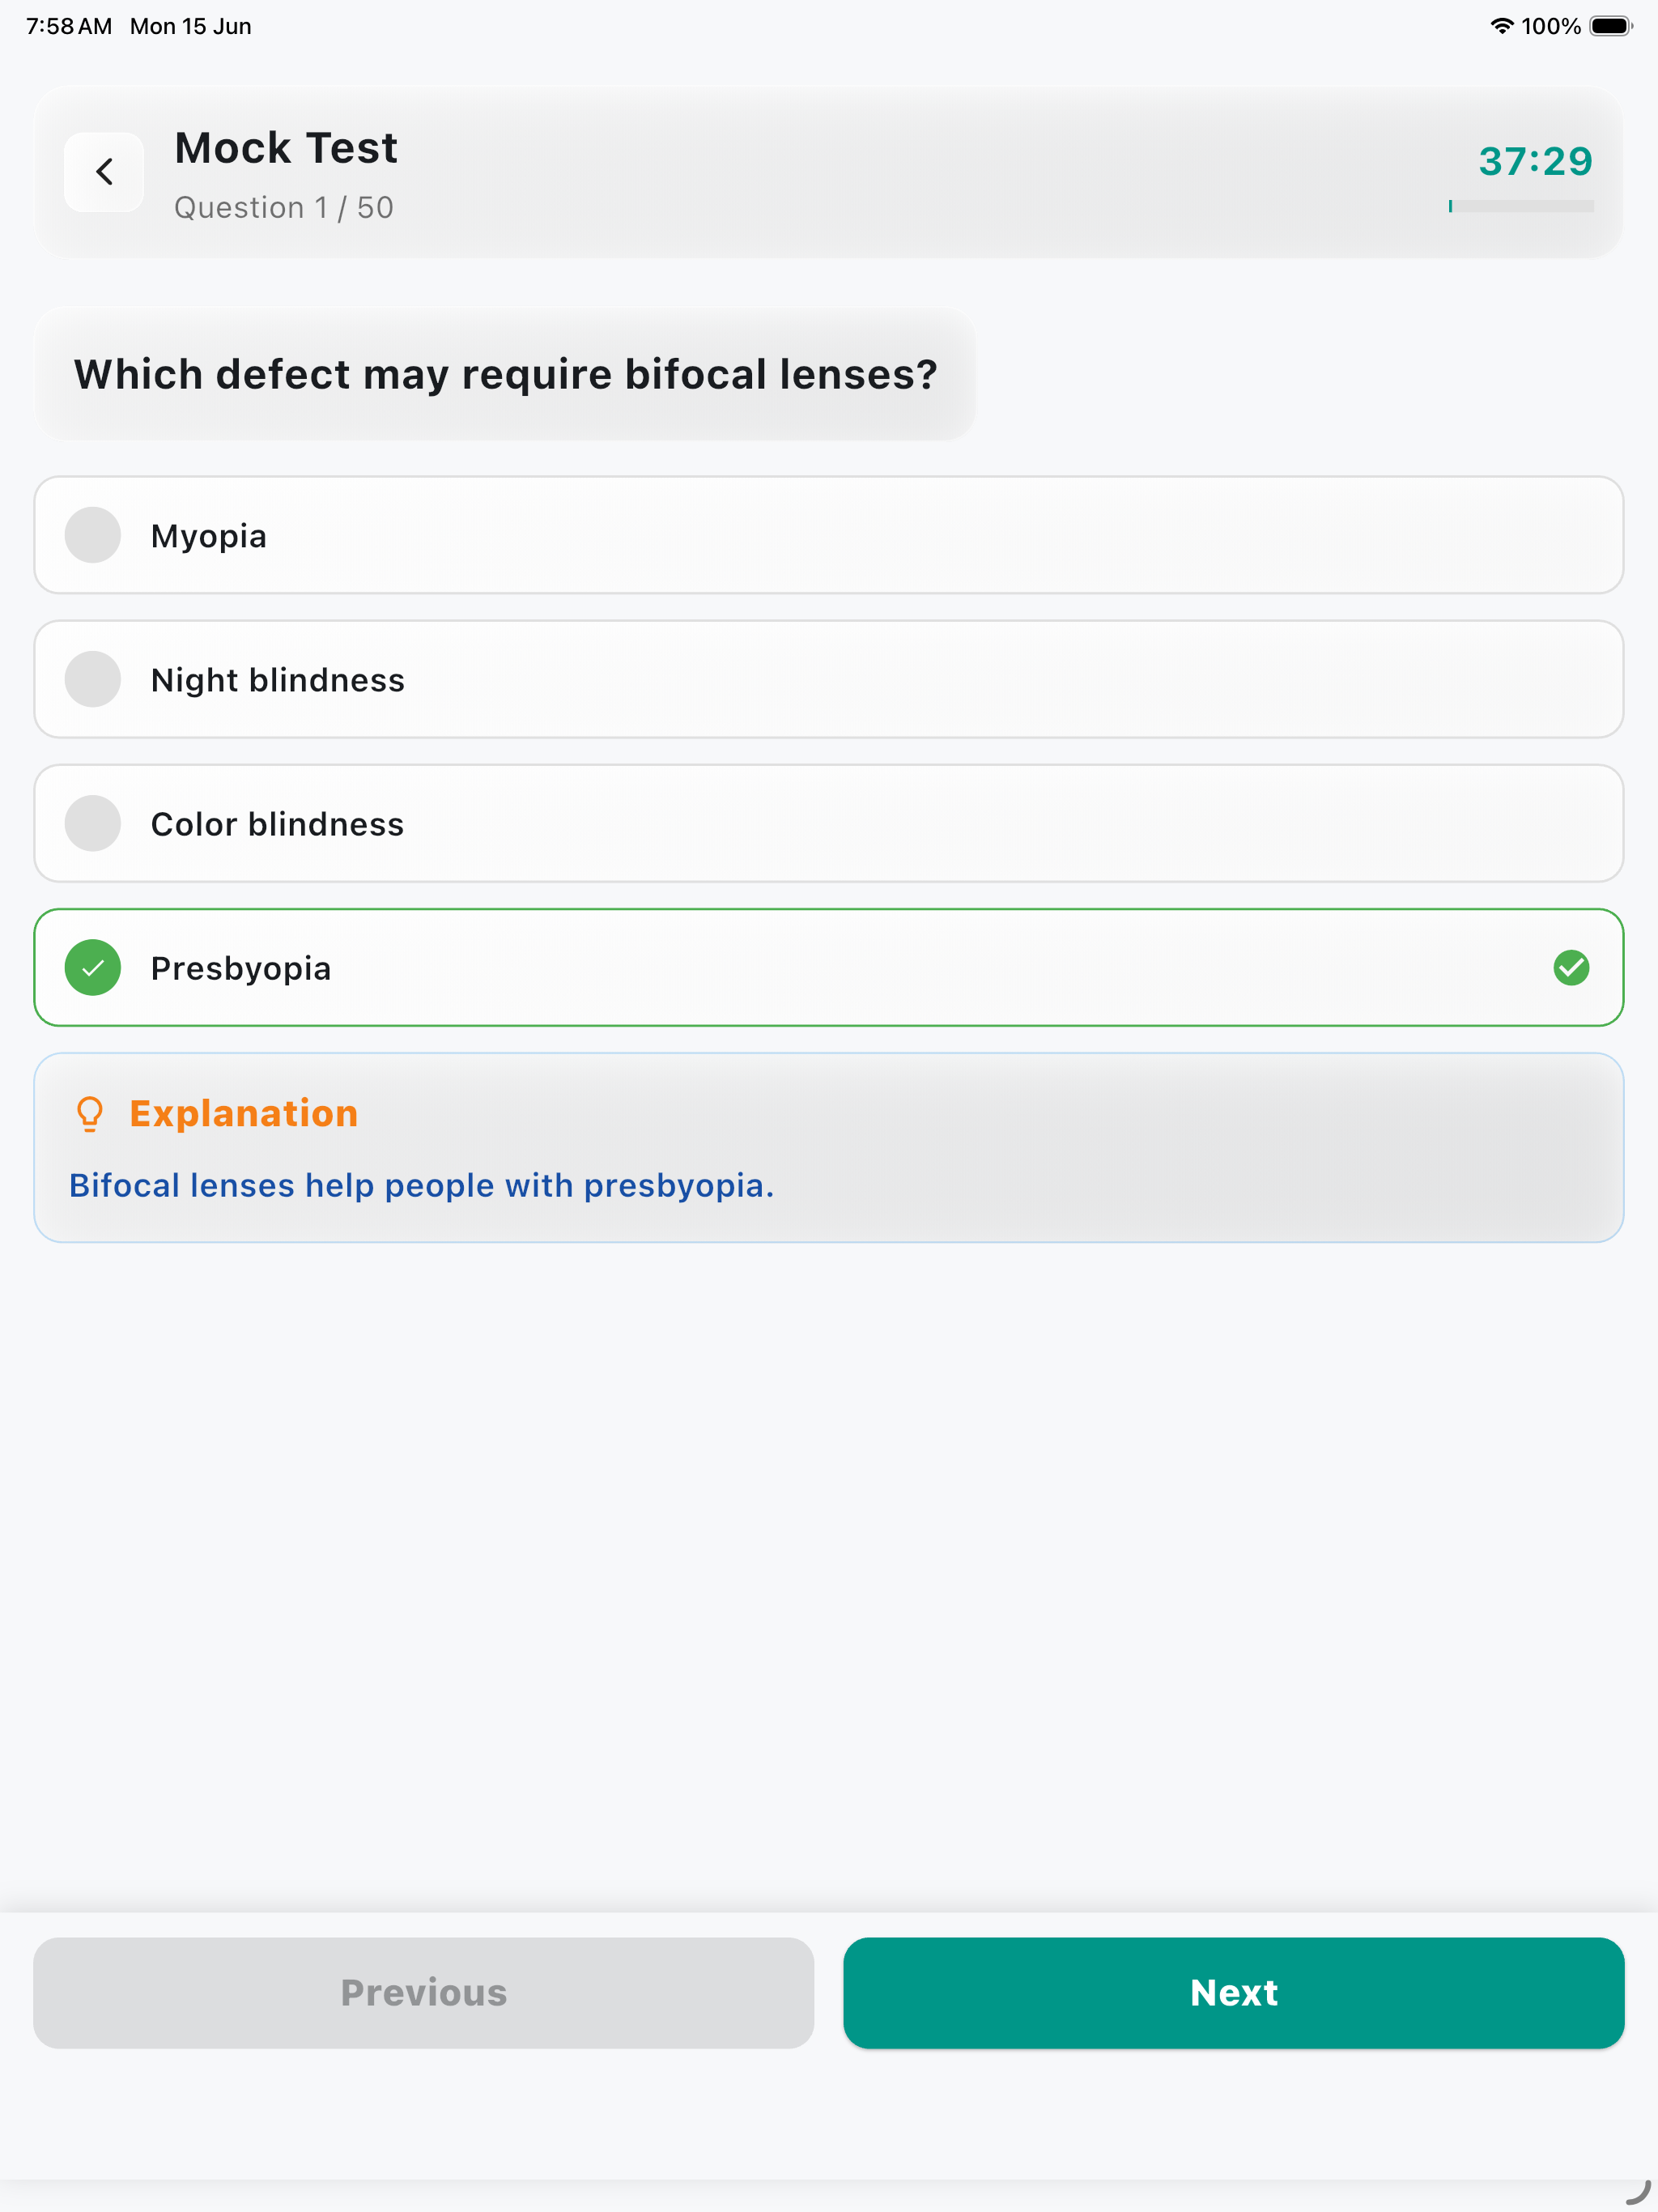Choose the Night blindness answer option
The image size is (1658, 2212).
coord(829,680)
